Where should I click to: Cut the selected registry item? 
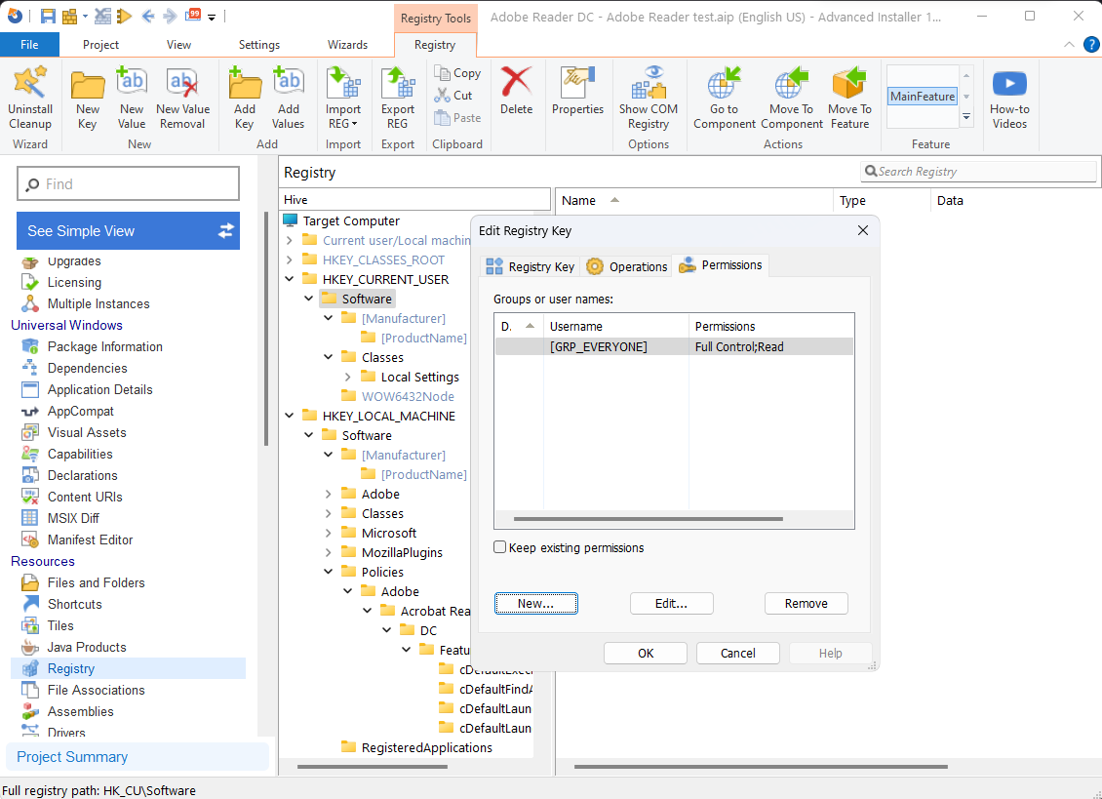click(x=454, y=95)
